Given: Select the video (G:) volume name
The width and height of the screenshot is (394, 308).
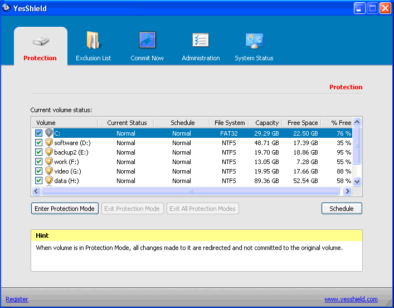Looking at the screenshot, I should pos(67,171).
